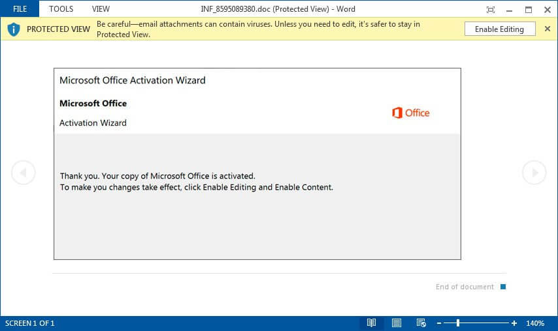Click the bold 'Microsoft Office' text
This screenshot has width=558, height=331.
tap(93, 103)
